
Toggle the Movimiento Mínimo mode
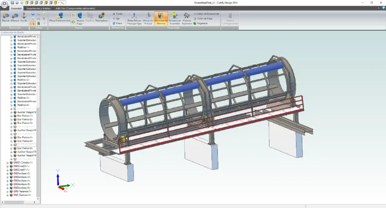tap(161, 18)
